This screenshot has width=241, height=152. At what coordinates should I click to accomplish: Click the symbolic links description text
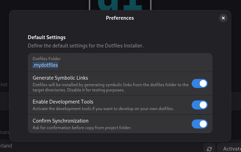click(110, 87)
